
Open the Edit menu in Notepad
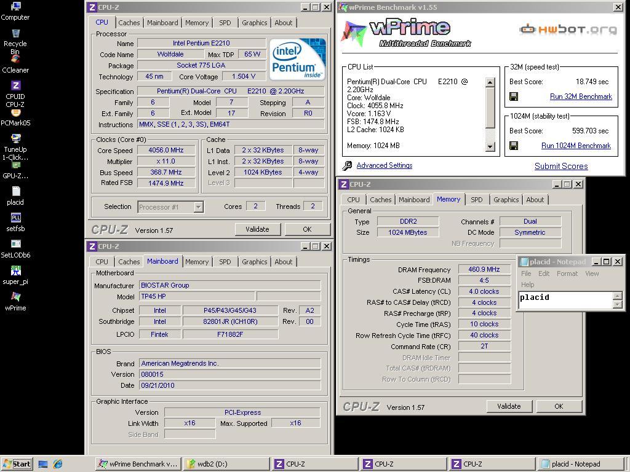(544, 273)
